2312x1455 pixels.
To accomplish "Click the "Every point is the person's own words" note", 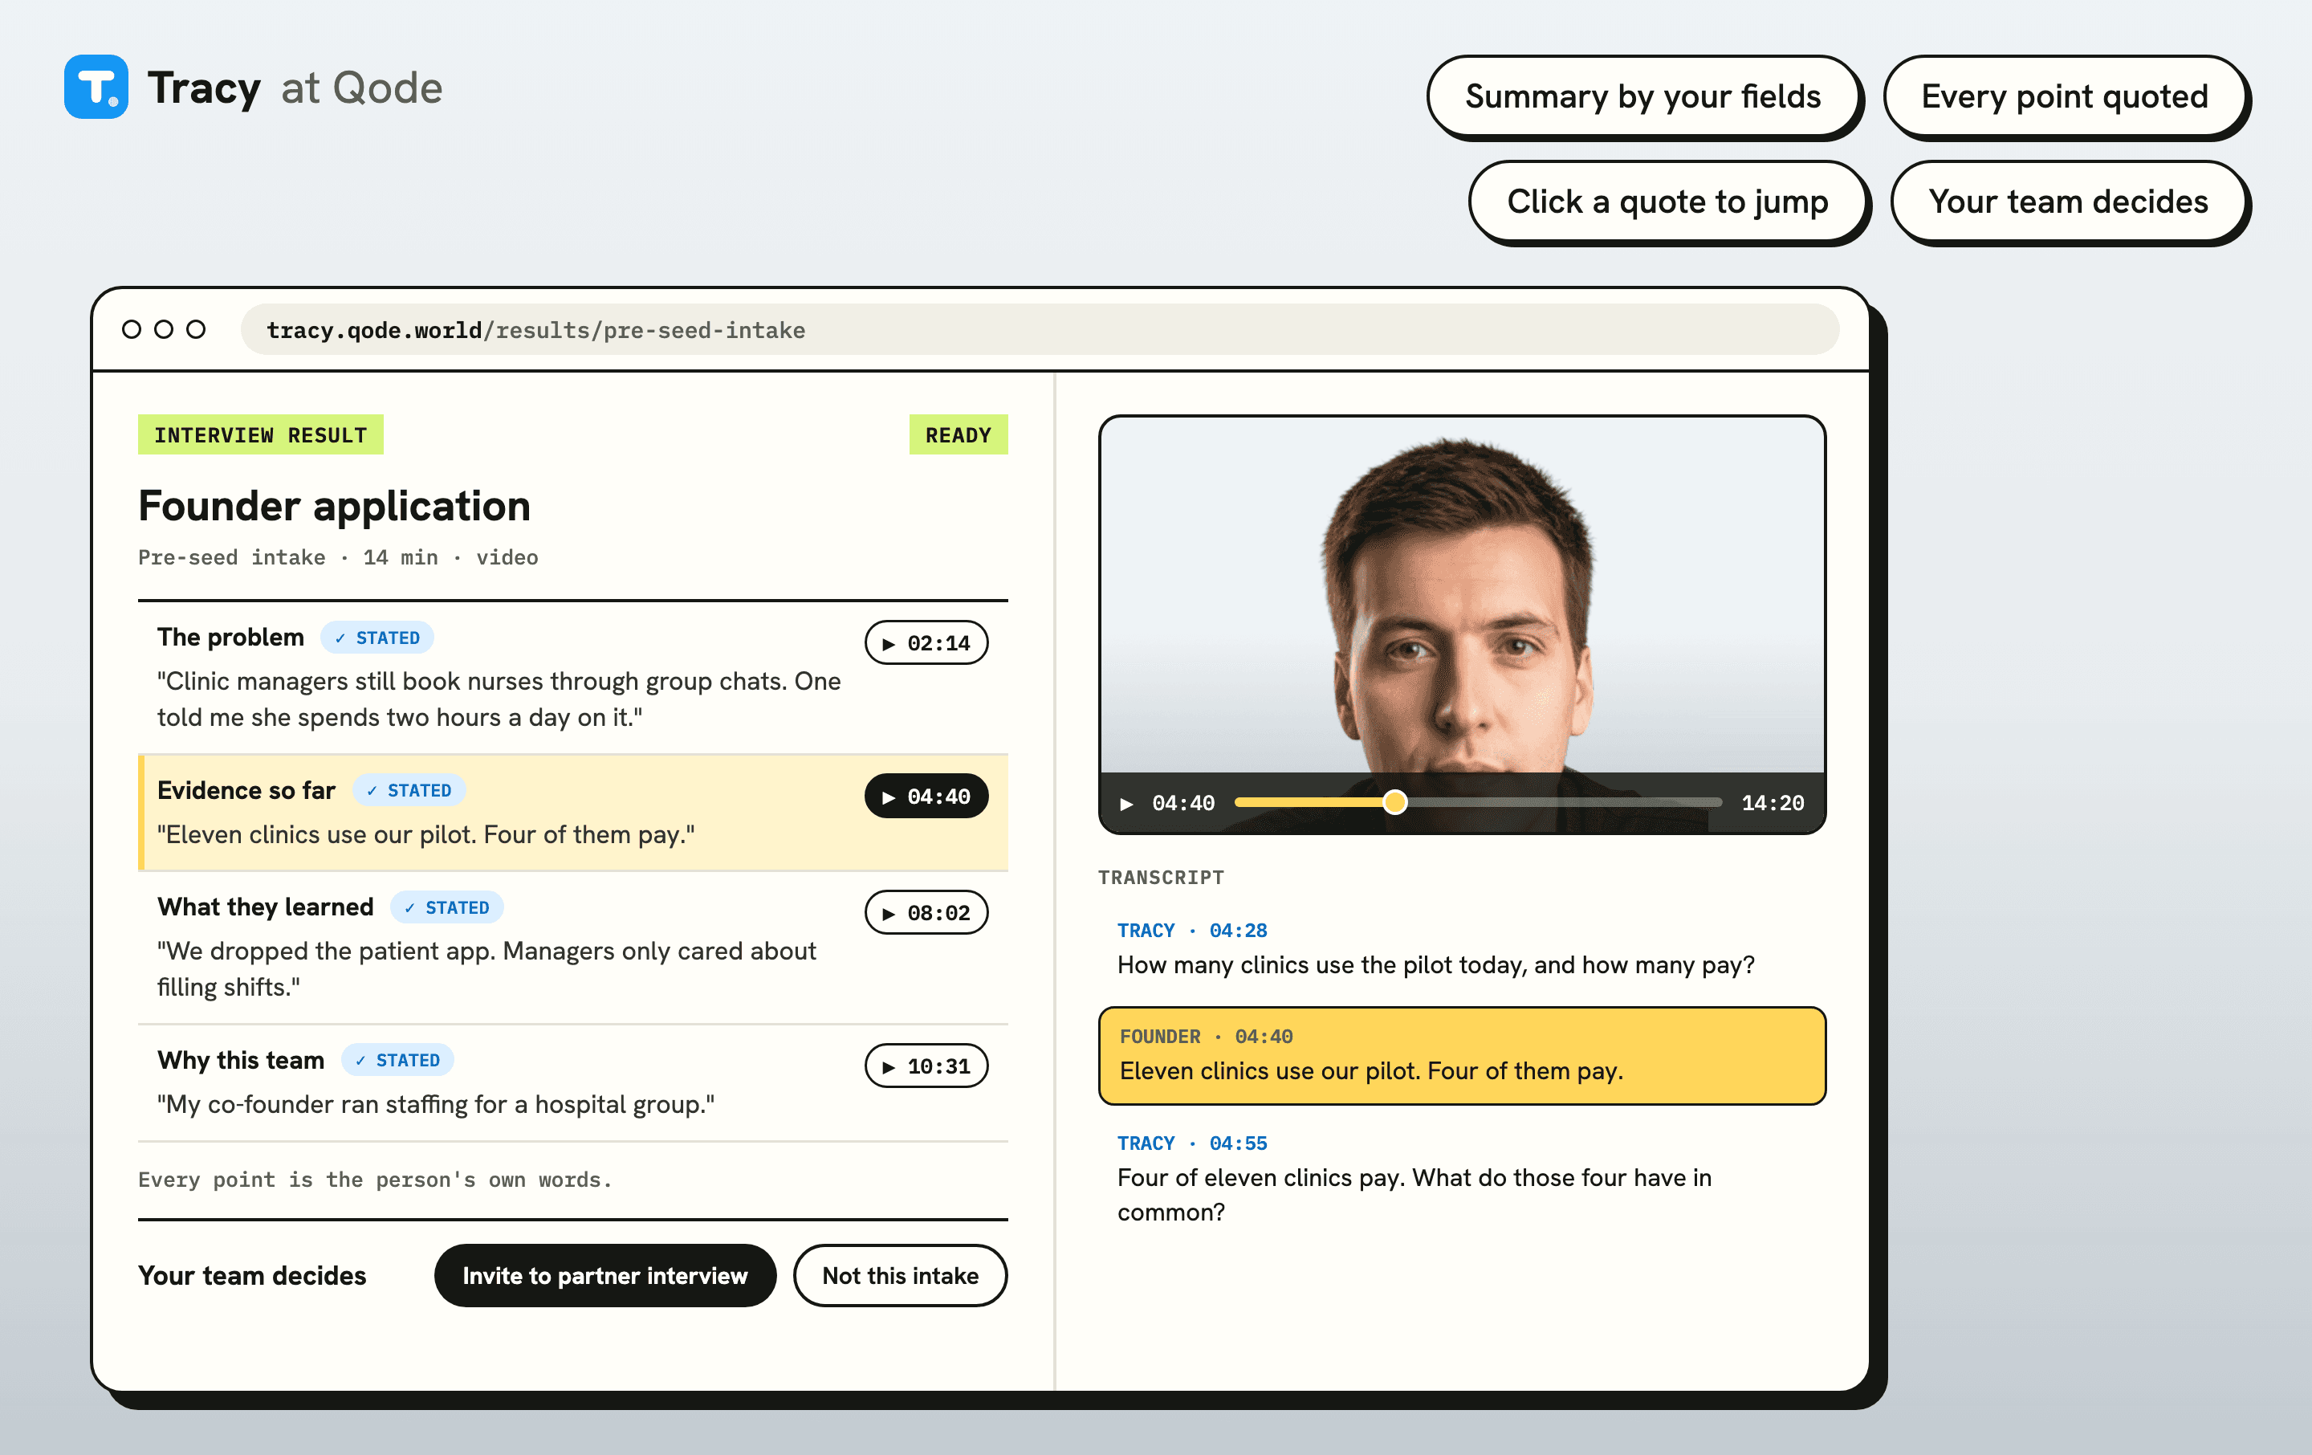I will [x=374, y=1180].
